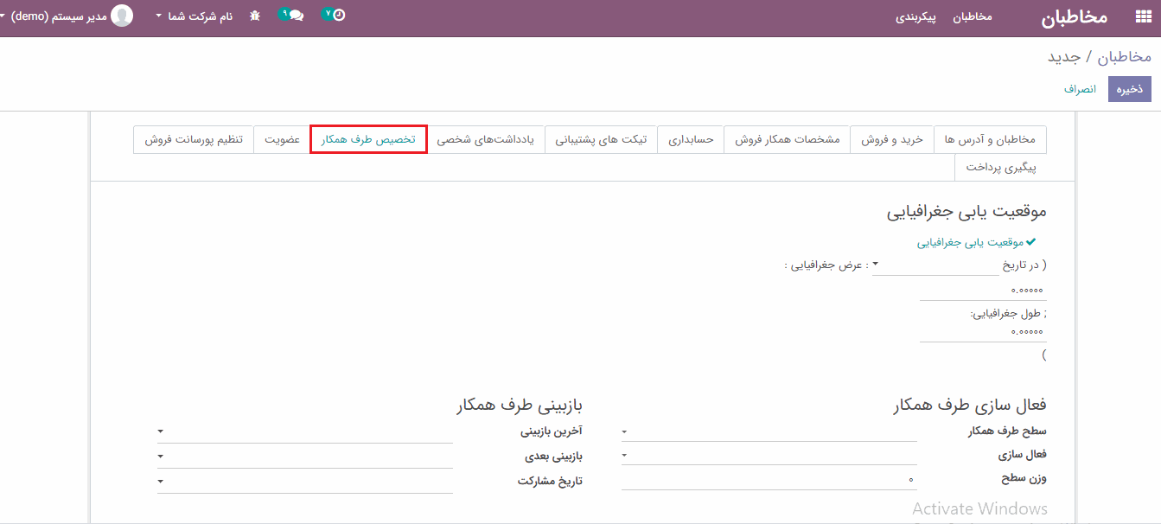The height and width of the screenshot is (524, 1161).
Task: Click the debug bug icon
Action: 255,16
